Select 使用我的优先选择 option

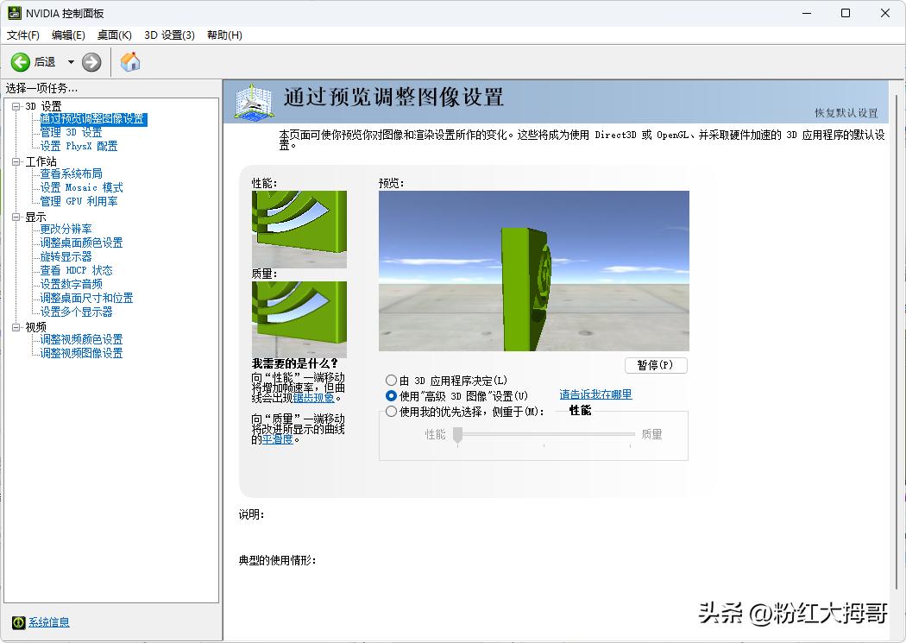click(x=392, y=411)
